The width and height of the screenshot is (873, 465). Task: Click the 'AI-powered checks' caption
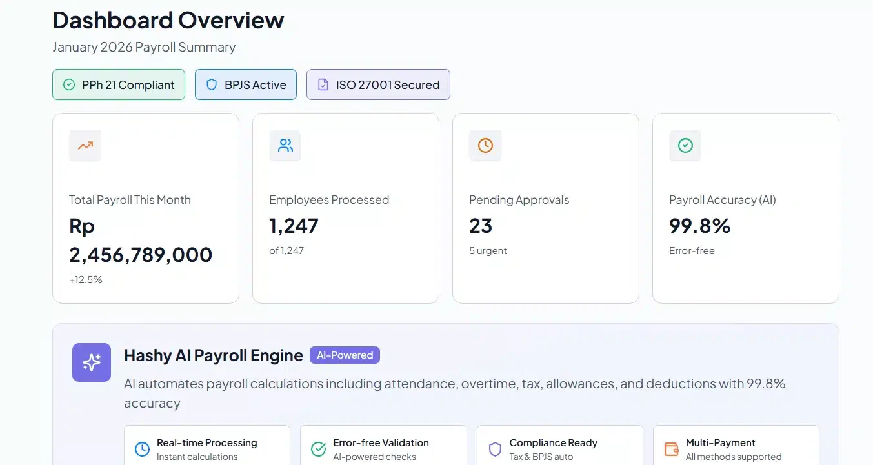point(374,457)
